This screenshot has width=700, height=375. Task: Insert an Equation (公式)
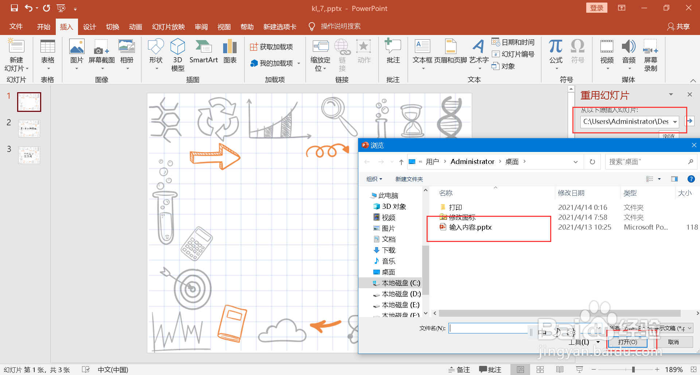[556, 55]
